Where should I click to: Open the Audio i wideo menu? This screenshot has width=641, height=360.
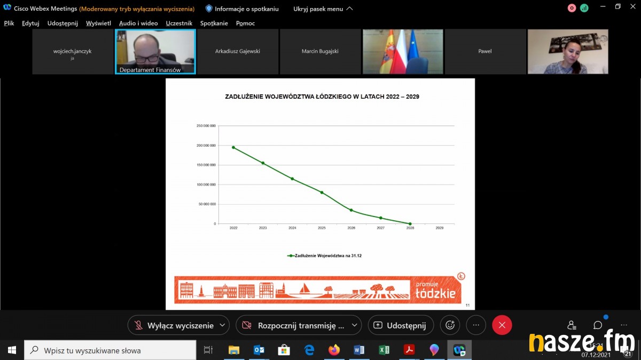pyautogui.click(x=138, y=23)
